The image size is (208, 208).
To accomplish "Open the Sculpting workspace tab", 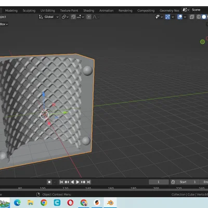I will [x=29, y=10].
